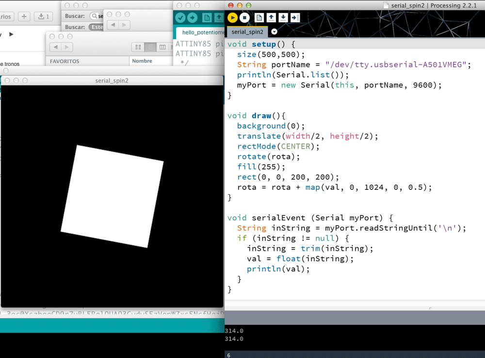
Task: Click the rectMode(CENTER) line in code
Action: pos(278,146)
